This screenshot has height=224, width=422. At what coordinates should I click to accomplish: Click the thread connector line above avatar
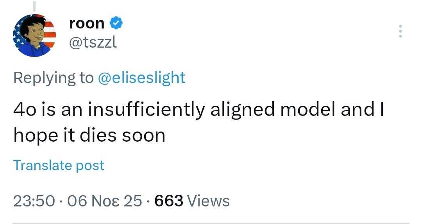(x=34, y=5)
